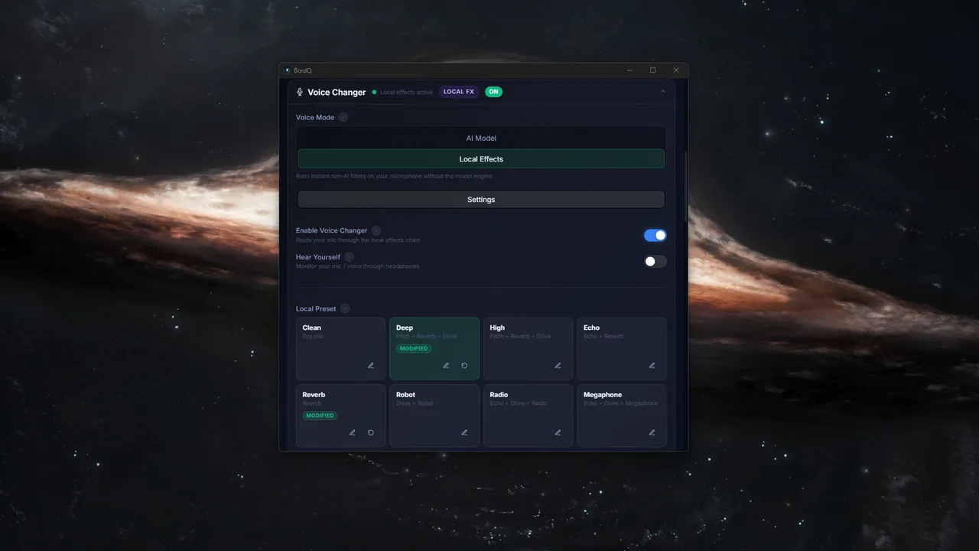The image size is (979, 551).
Task: Select the Local Effects voice mode
Action: (481, 159)
